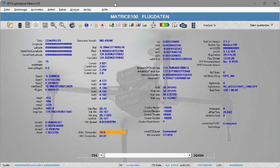The image size is (280, 168).
Task: Click flyCState String value GPS_Atti
Action: click(229, 76)
